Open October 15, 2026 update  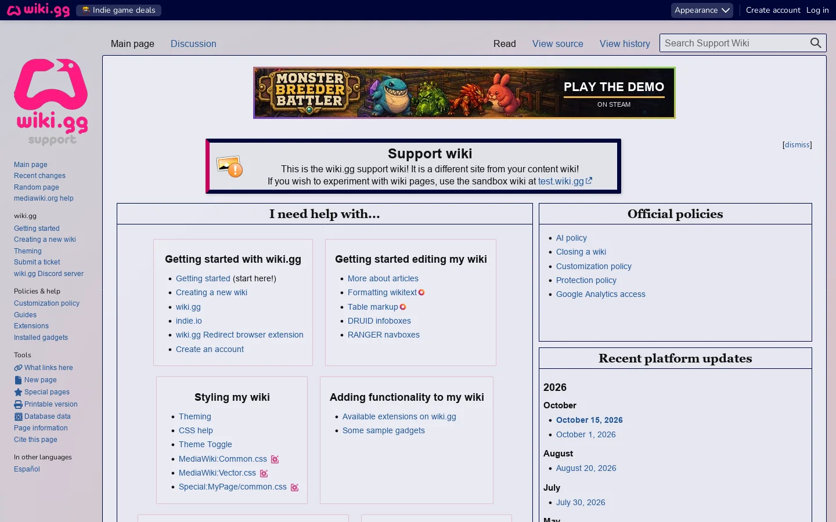tap(589, 420)
